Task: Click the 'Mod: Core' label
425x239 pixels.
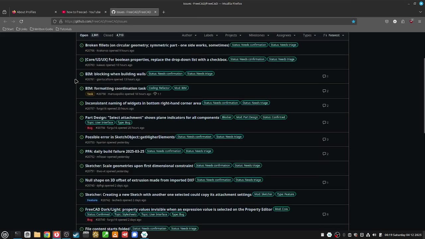Action: click(281, 209)
